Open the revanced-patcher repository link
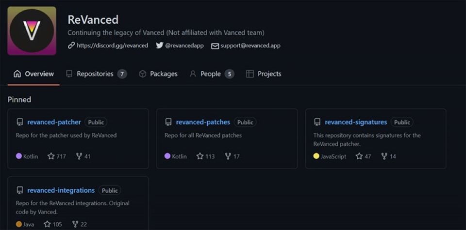The image size is (466, 230). pos(54,123)
